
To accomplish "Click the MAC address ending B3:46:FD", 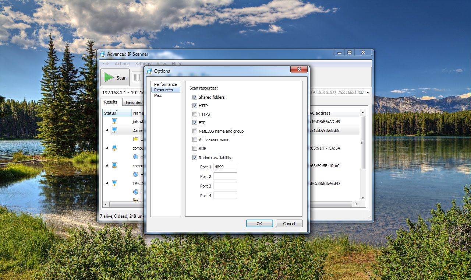I will pyautogui.click(x=325, y=183).
